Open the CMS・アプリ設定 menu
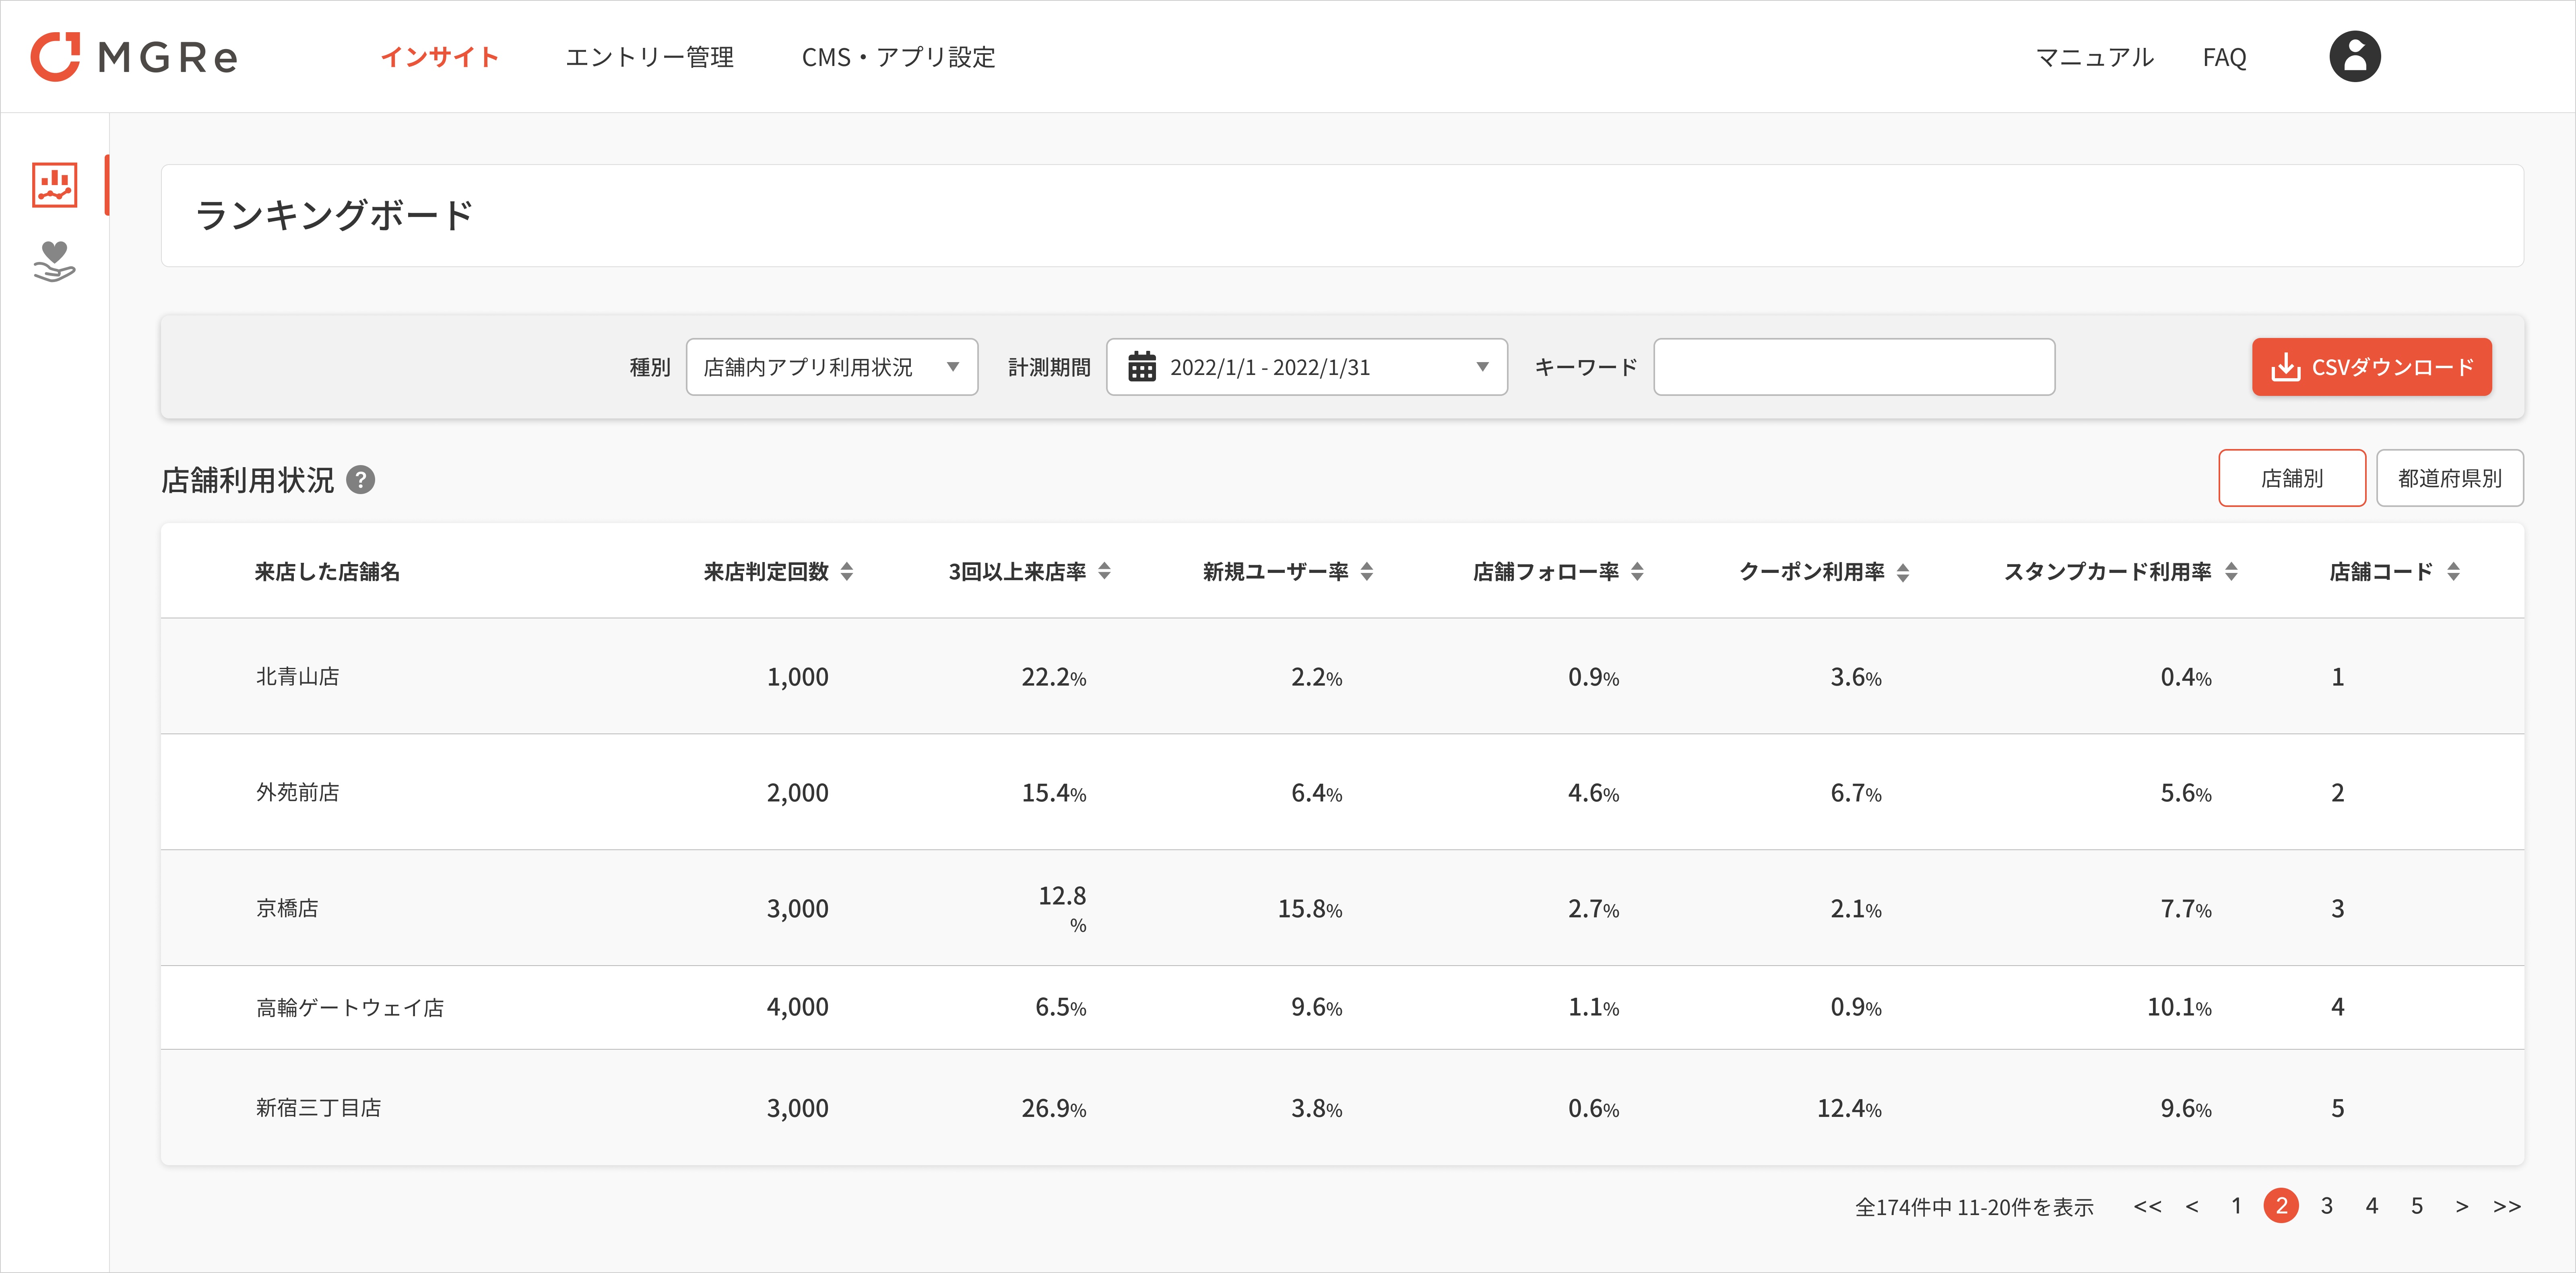The width and height of the screenshot is (2576, 1273). pos(898,57)
